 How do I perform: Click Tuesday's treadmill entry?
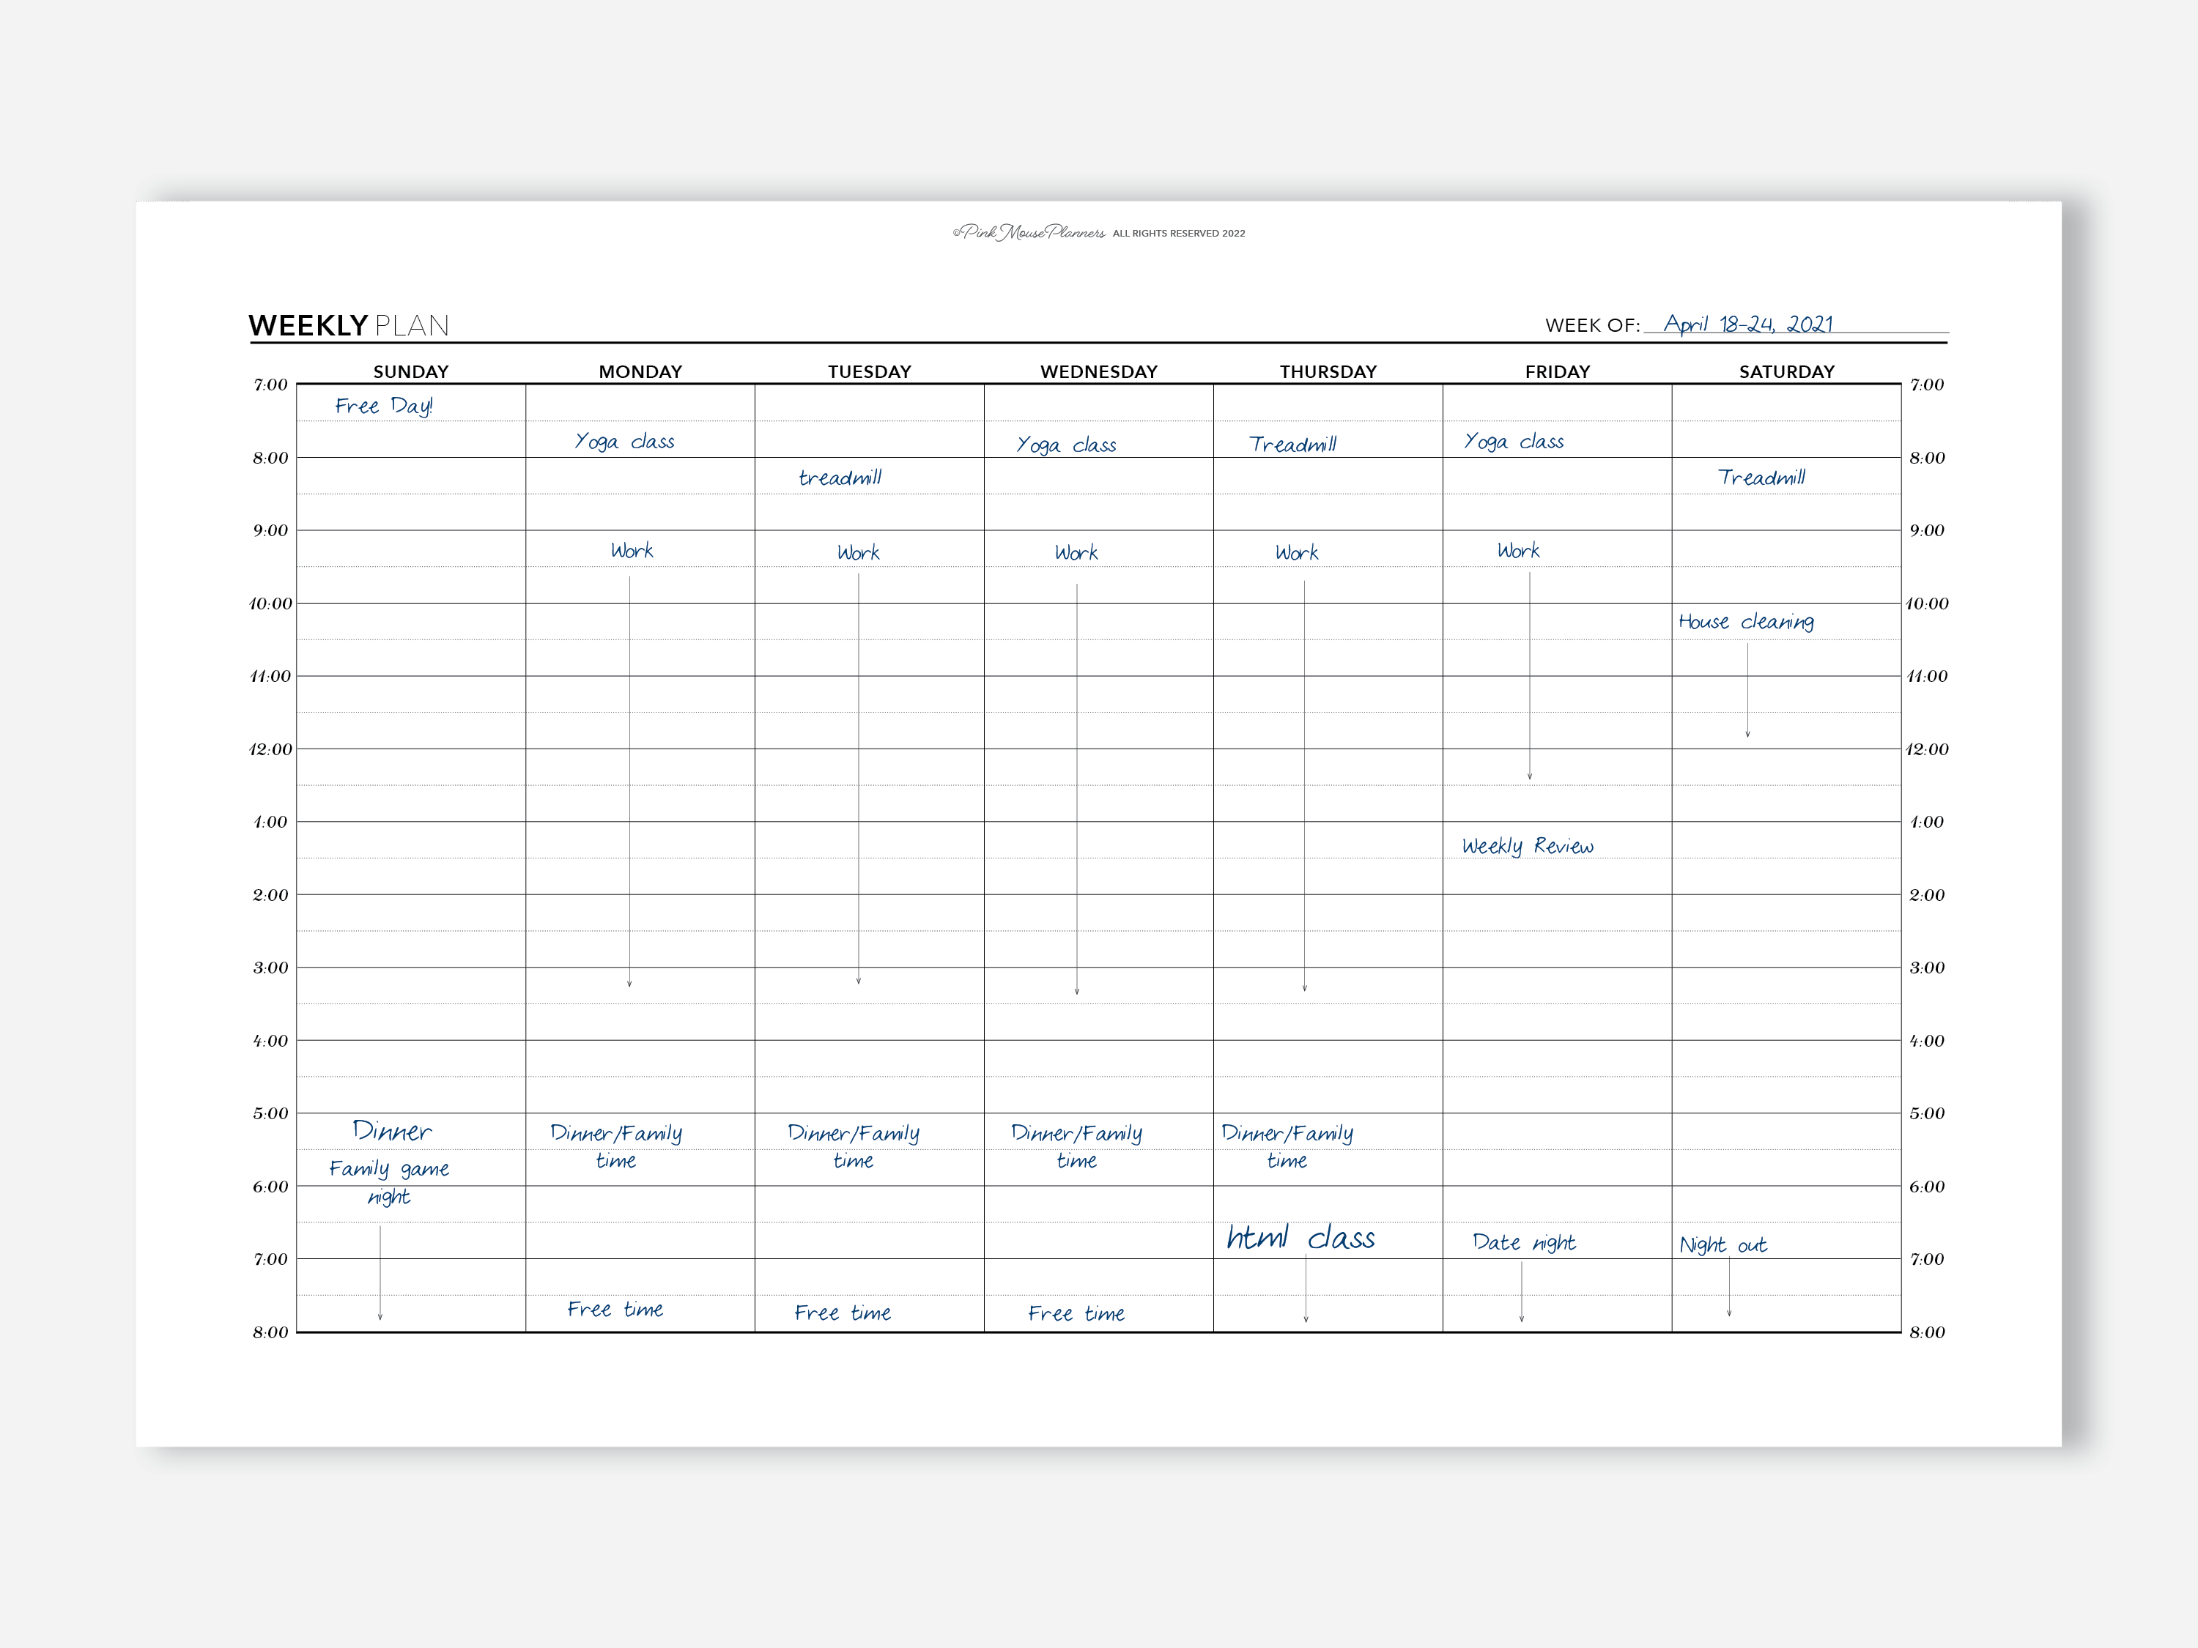840,478
